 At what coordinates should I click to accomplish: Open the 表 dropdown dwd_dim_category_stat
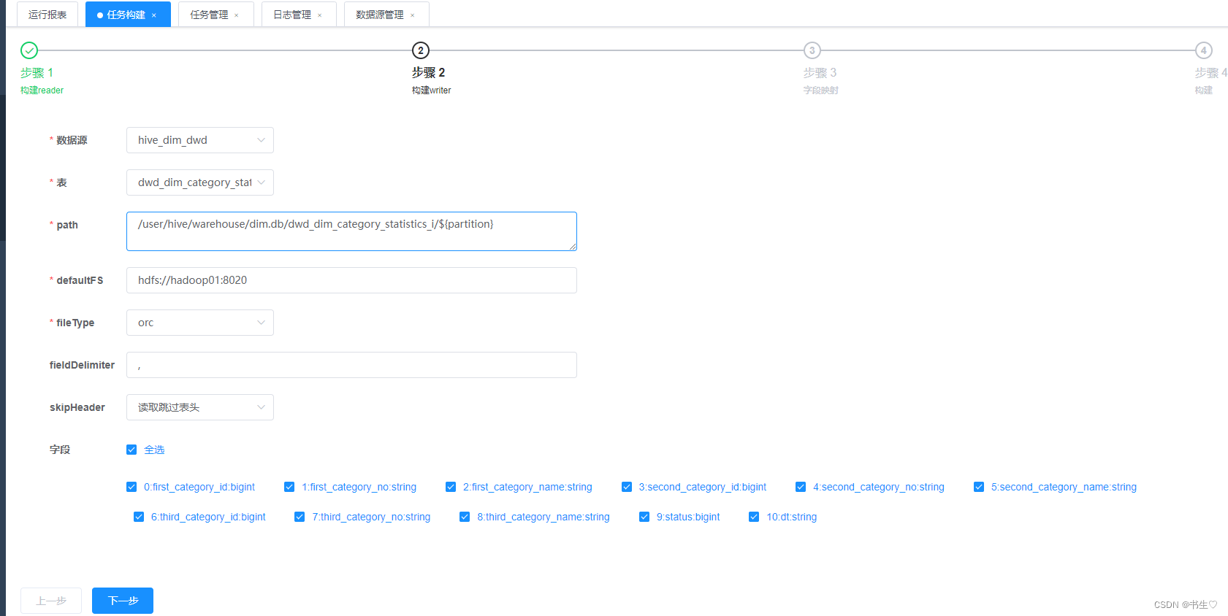(200, 182)
